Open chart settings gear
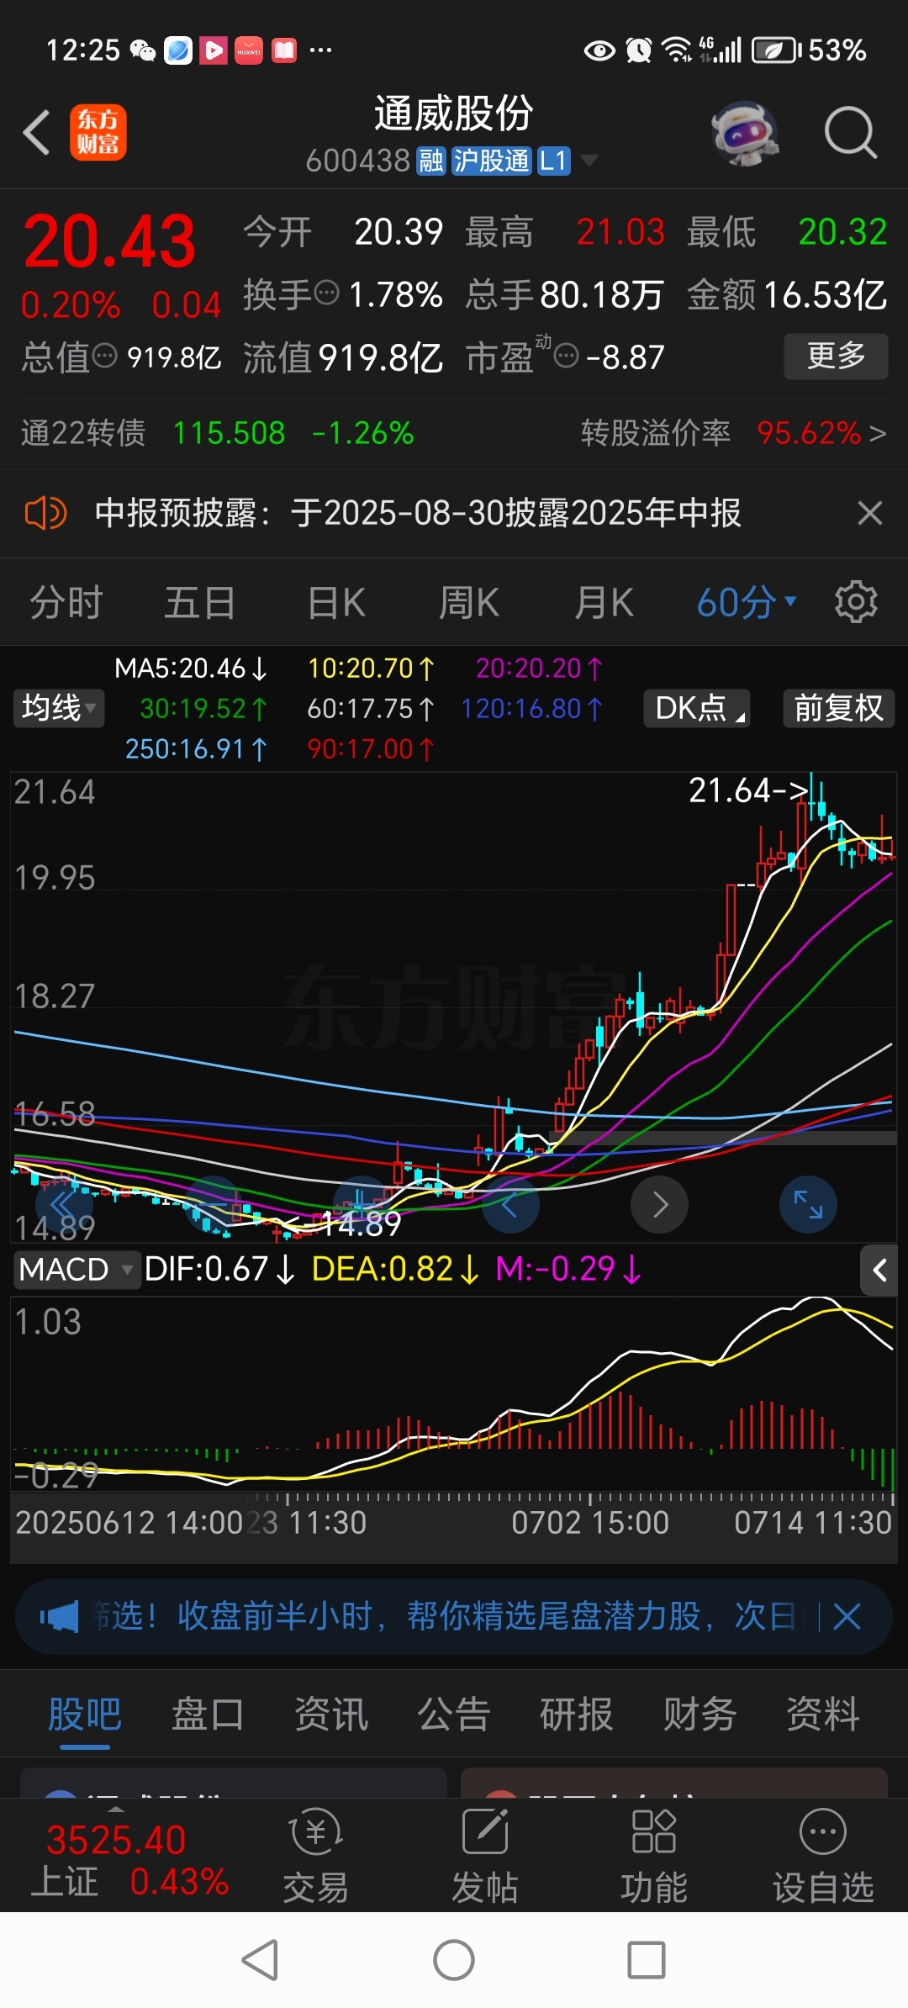 (x=856, y=602)
